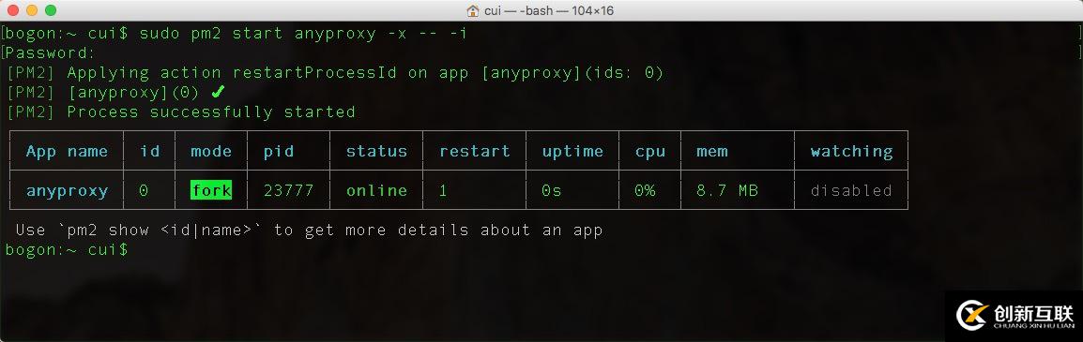Click the 'disabled' watching cell
The width and height of the screenshot is (1083, 342).
[x=851, y=190]
